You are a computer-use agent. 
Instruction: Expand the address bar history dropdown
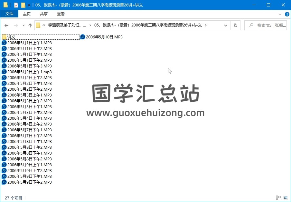[x=225, y=25]
